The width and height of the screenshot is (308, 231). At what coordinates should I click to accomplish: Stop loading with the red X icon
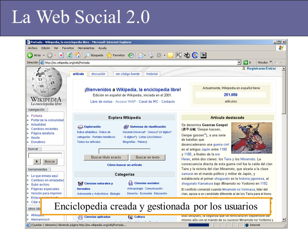61,56
